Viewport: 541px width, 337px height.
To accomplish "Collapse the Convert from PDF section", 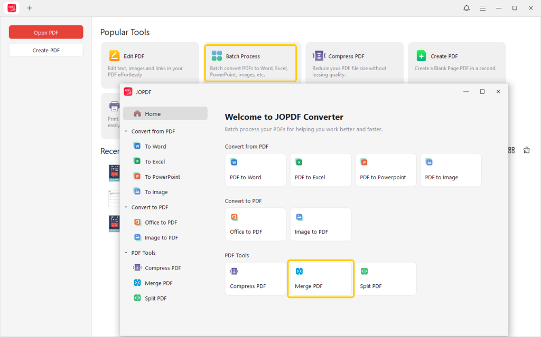I will click(x=126, y=131).
